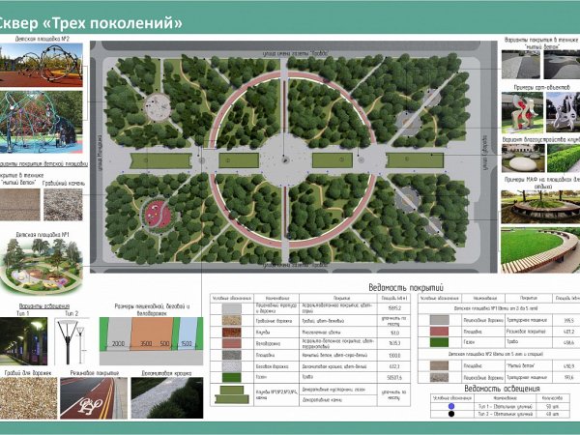Open the rubber bike lane coating photo
This screenshot has height=435, width=580.
[x=94, y=398]
